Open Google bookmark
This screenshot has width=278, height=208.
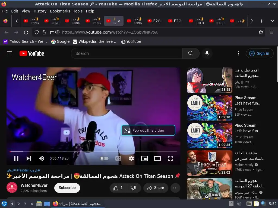[x=60, y=41]
